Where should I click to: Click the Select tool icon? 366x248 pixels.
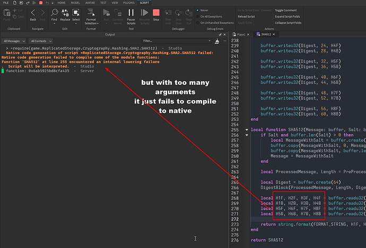click(x=76, y=13)
